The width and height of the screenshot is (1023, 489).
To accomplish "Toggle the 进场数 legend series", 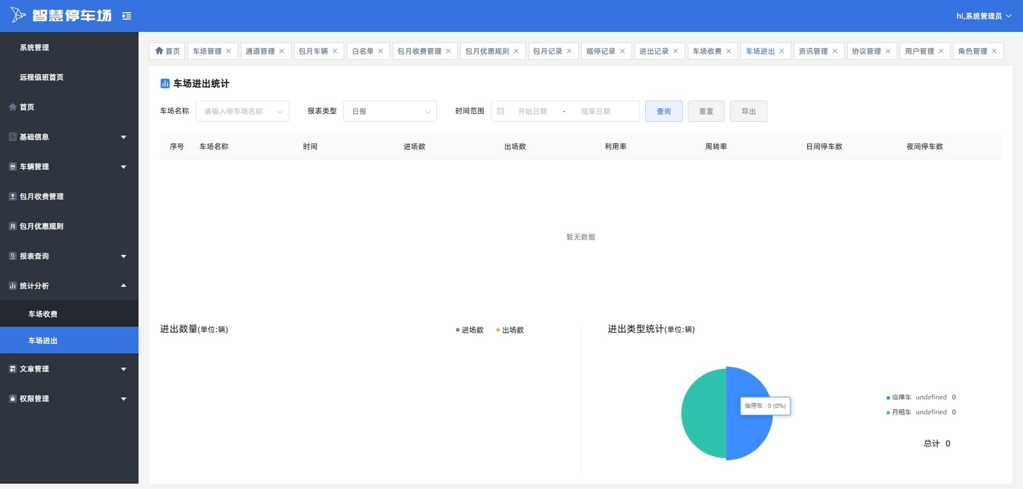I will [469, 330].
